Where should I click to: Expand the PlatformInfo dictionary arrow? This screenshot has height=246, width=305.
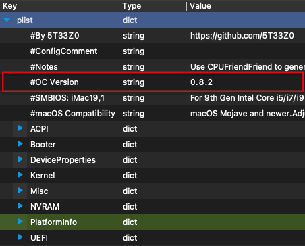(x=20, y=222)
